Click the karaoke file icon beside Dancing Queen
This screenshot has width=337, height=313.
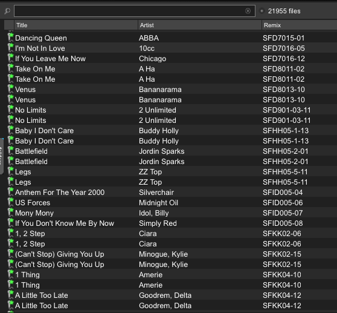[10, 38]
